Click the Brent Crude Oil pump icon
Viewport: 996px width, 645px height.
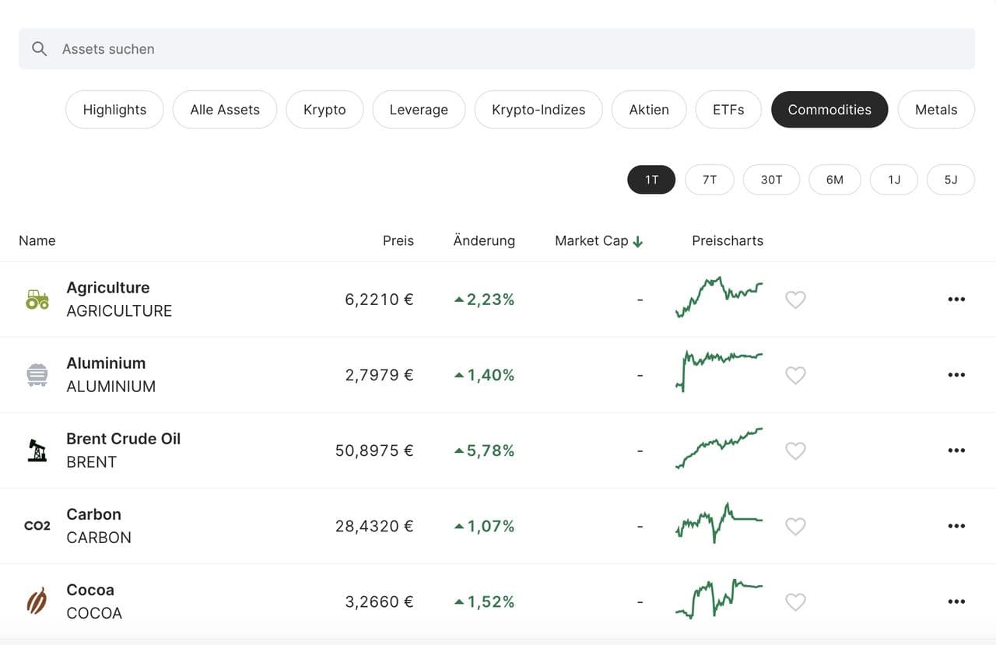(x=37, y=450)
